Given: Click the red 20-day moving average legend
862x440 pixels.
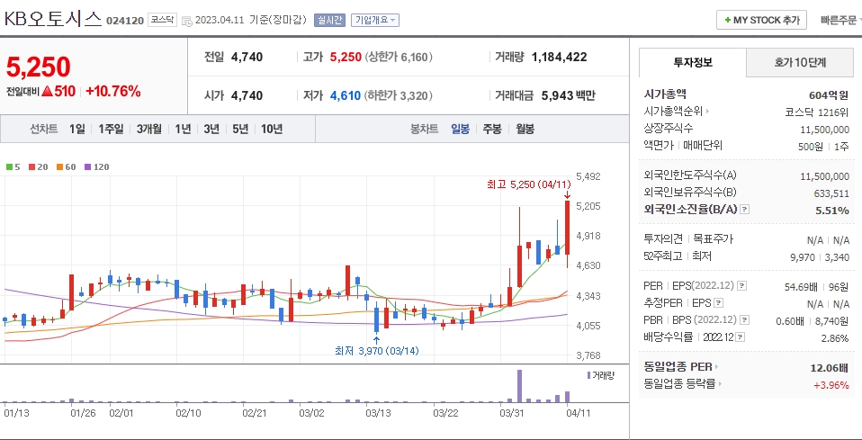Looking at the screenshot, I should (x=39, y=166).
